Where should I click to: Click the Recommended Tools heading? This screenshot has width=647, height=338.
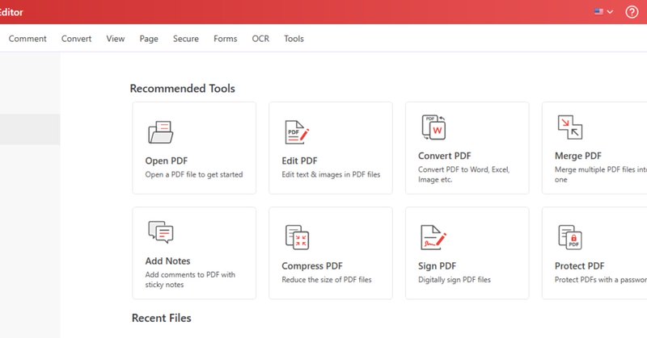(x=183, y=89)
